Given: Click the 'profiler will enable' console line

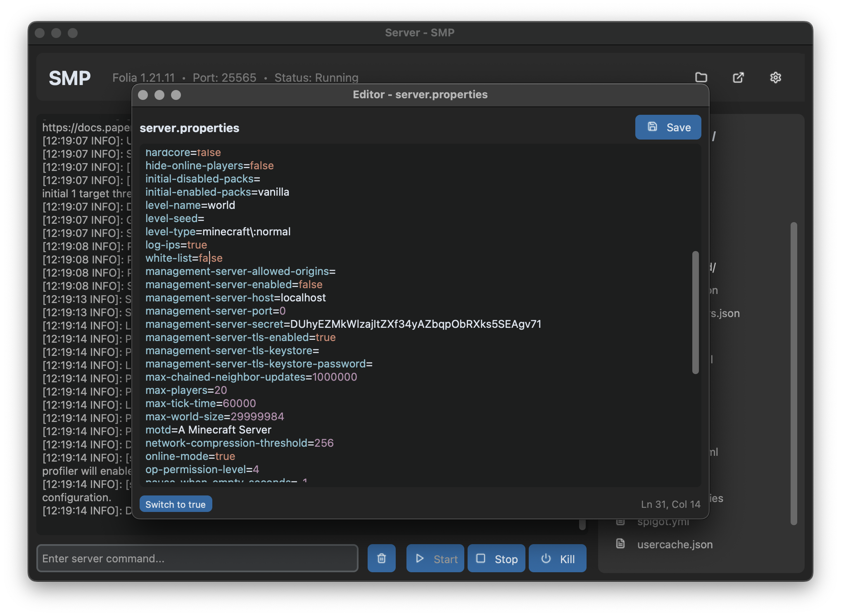Looking at the screenshot, I should click(87, 471).
